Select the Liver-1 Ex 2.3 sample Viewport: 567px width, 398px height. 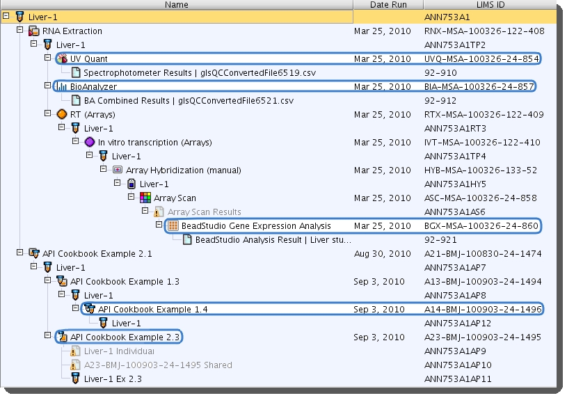pos(113,379)
